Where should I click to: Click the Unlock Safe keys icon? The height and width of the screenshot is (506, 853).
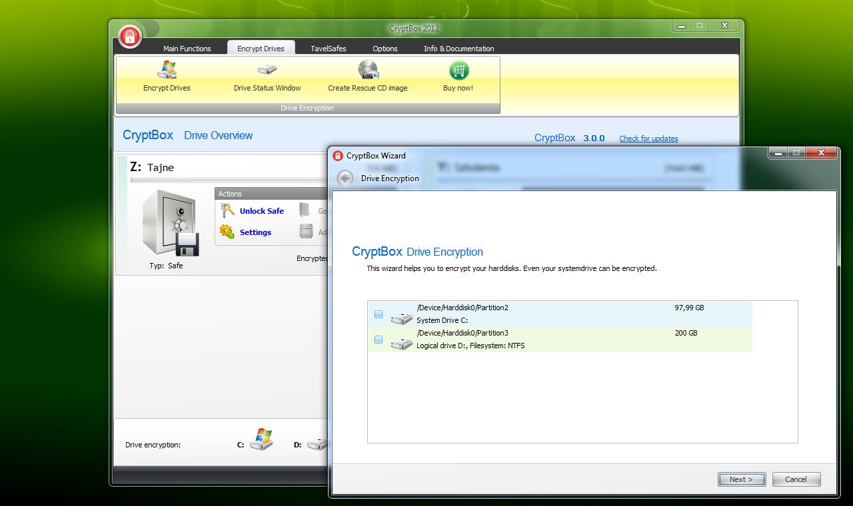pos(227,210)
